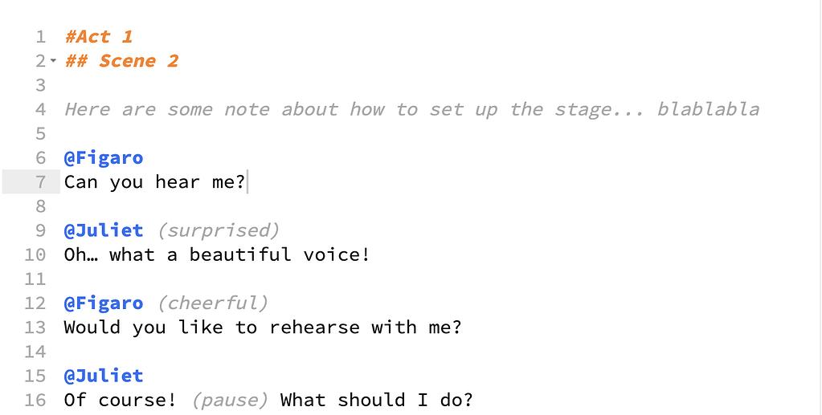This screenshot has width=822, height=415.
Task: Click @Figaro on line 12
Action: tap(104, 303)
